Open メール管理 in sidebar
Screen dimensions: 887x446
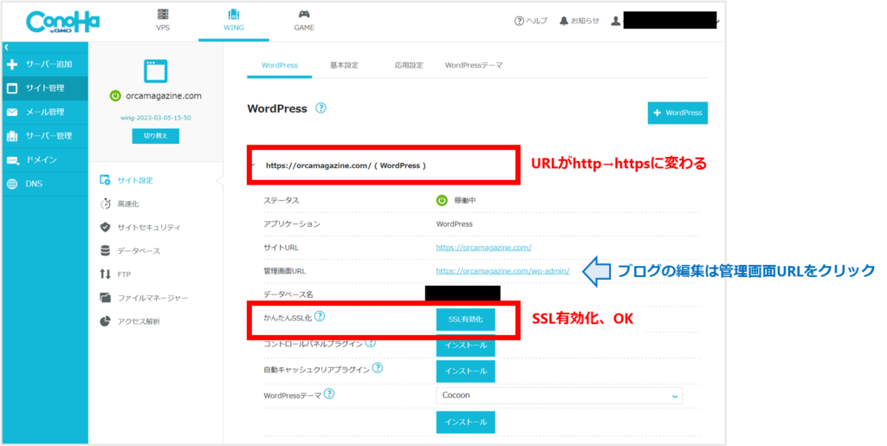pyautogui.click(x=45, y=112)
